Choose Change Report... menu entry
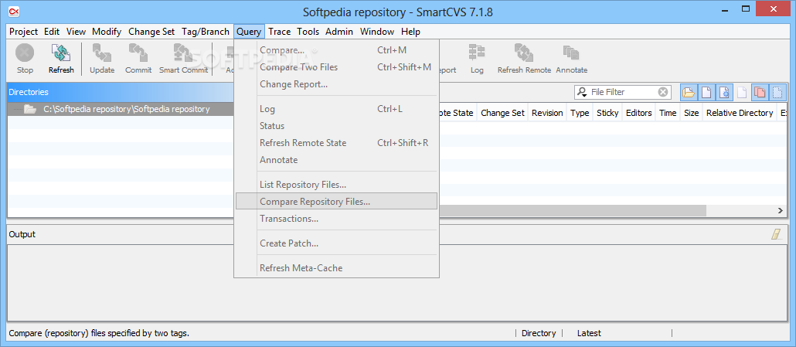The height and width of the screenshot is (347, 796). 336,83
